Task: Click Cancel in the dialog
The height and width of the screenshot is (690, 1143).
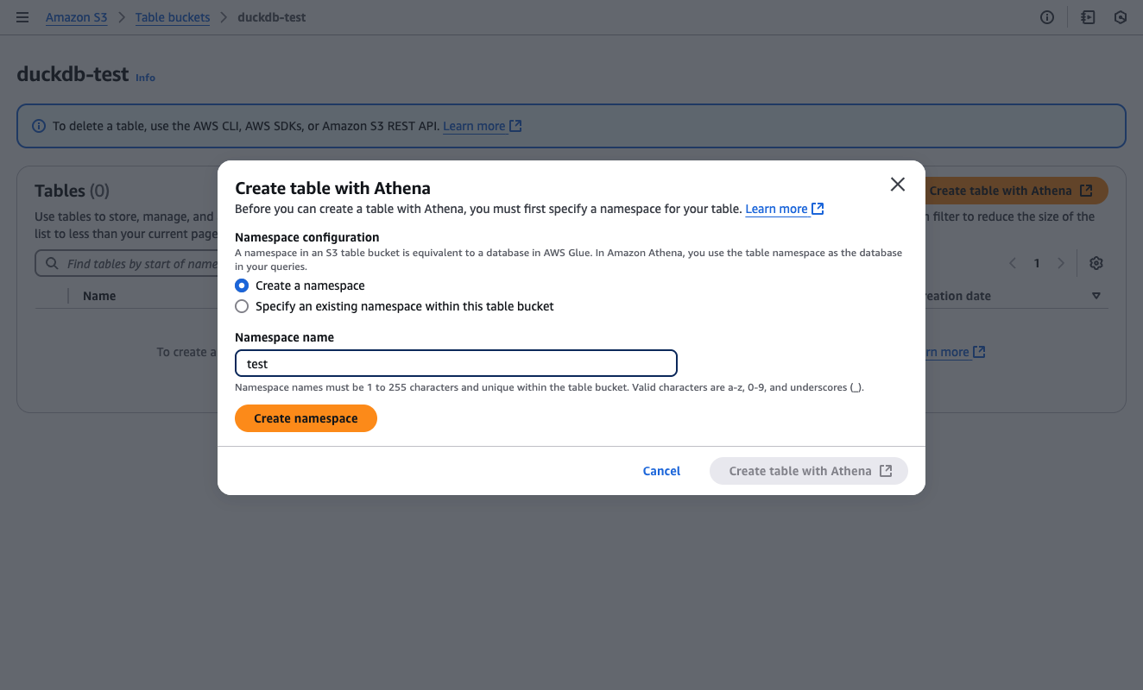Action: click(x=661, y=471)
